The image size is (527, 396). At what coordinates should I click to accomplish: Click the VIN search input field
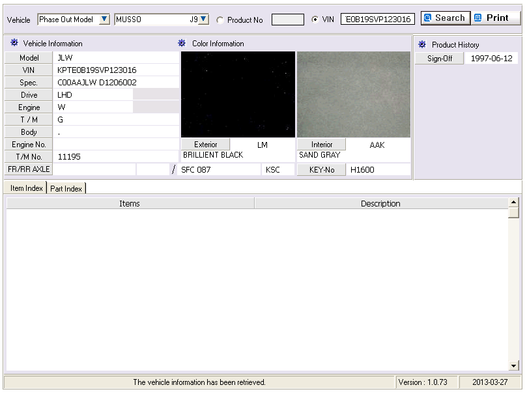pyautogui.click(x=378, y=19)
